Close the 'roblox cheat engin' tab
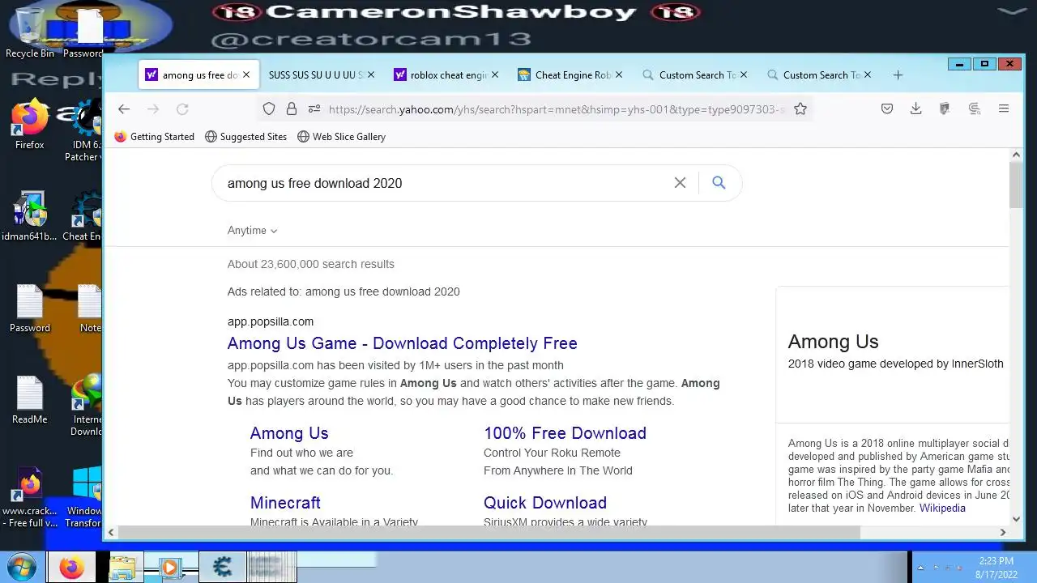The image size is (1037, 583). (x=494, y=75)
